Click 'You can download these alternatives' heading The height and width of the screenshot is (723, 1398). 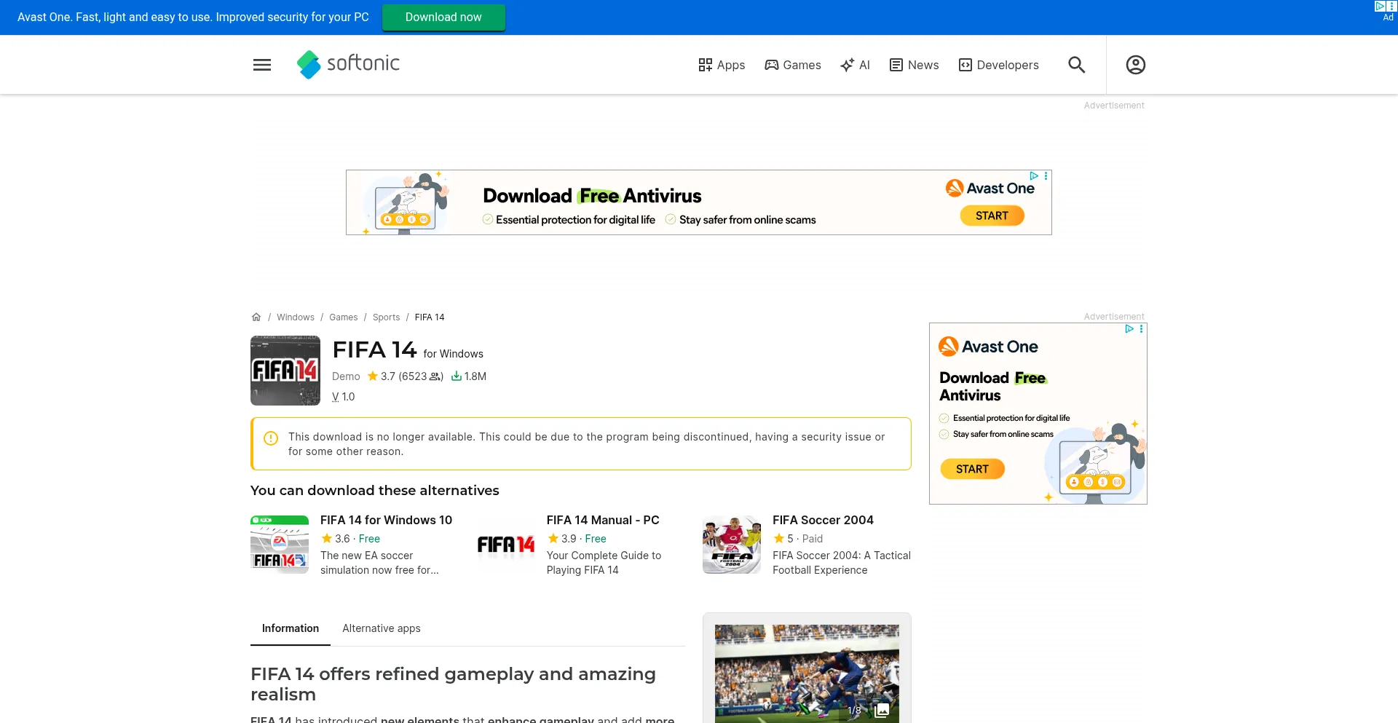[x=375, y=490]
